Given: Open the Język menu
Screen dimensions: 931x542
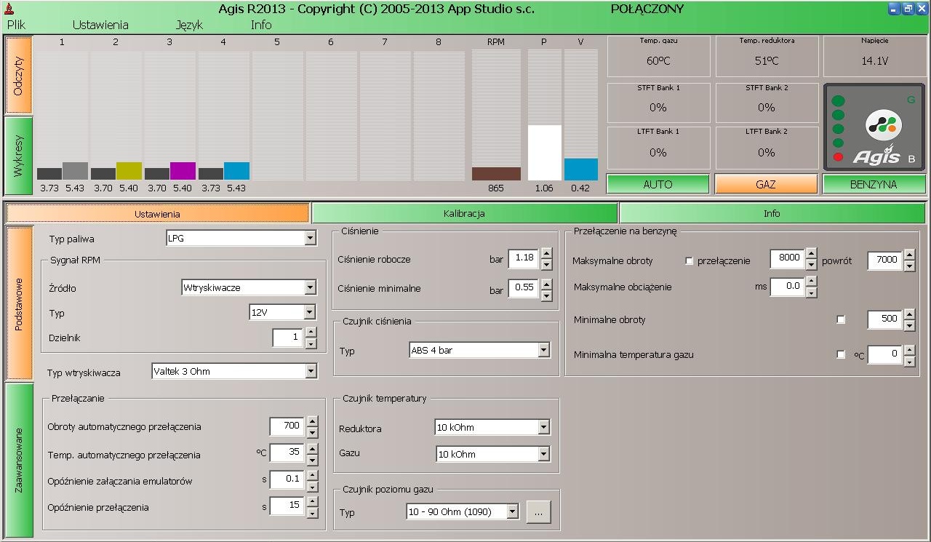Looking at the screenshot, I should click(189, 25).
